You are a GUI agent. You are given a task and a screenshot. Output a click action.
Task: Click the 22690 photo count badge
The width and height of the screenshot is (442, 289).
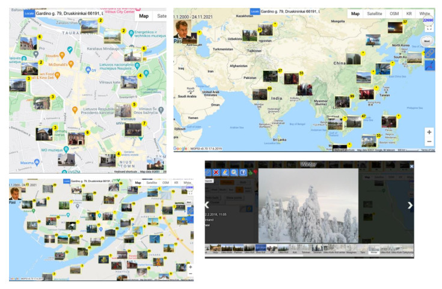[428, 20]
